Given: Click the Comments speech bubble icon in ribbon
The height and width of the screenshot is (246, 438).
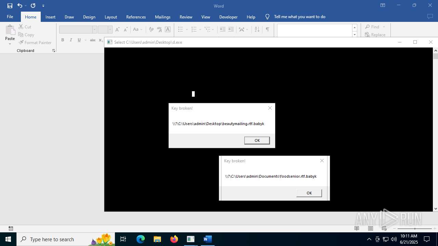Looking at the screenshot, I should (x=430, y=16).
